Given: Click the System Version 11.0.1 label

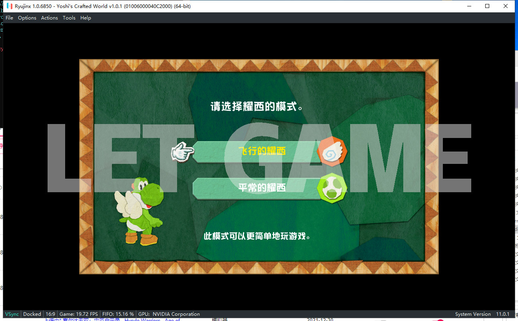Looking at the screenshot, I should point(482,314).
